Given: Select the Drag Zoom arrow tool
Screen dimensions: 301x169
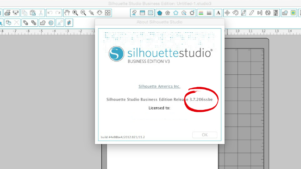Looking at the screenshot, I should point(100,13).
